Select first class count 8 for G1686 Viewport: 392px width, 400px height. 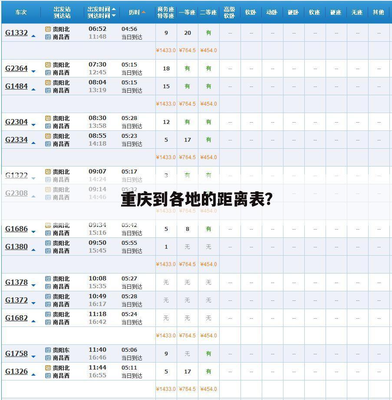188,229
